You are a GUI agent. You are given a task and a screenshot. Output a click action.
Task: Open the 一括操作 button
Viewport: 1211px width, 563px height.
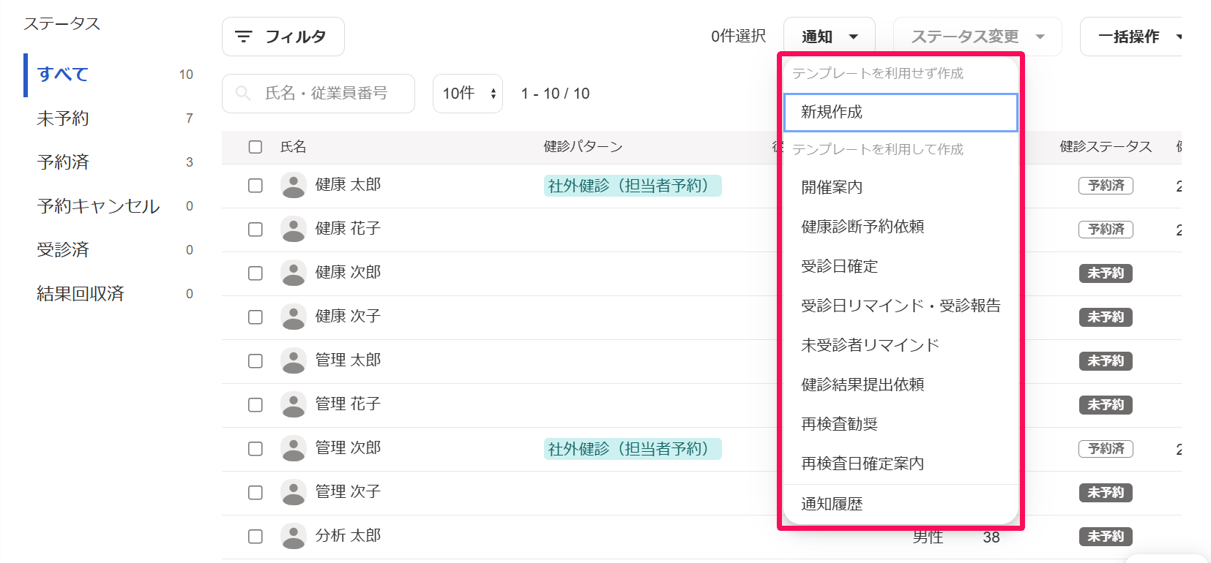click(1131, 37)
